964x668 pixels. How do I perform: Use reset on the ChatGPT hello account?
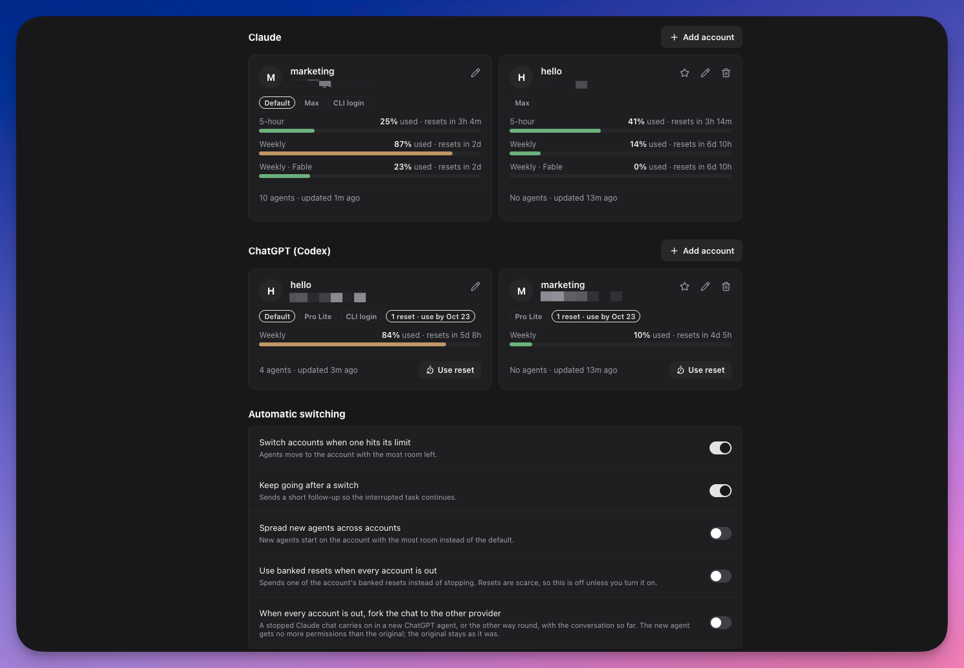pos(450,370)
